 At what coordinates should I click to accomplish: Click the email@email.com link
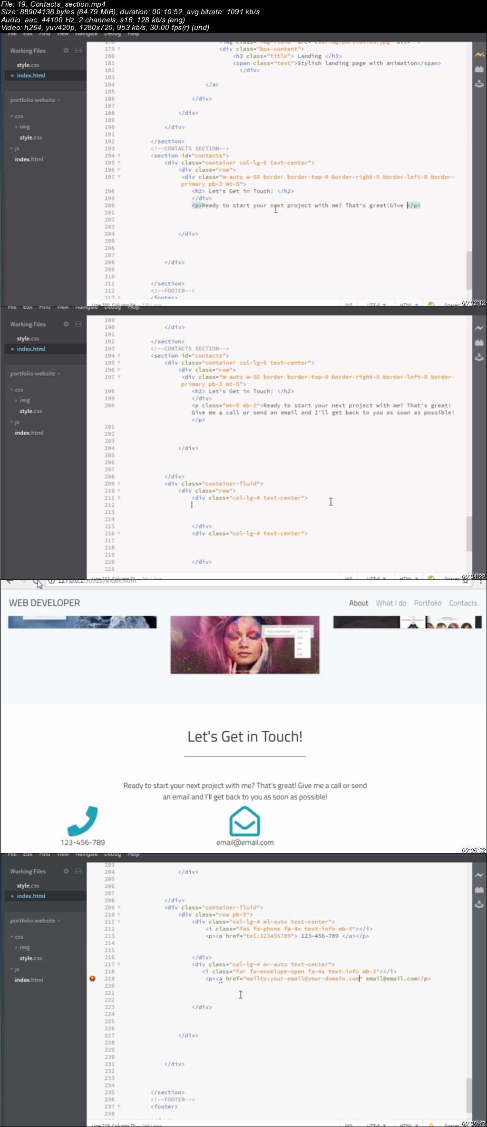pos(245,842)
